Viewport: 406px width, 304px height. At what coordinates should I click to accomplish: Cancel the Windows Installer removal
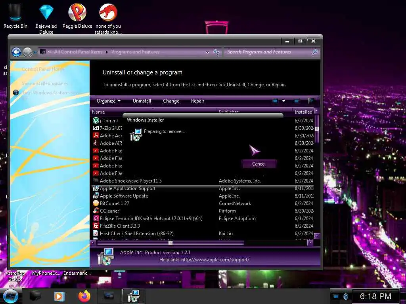(x=259, y=164)
